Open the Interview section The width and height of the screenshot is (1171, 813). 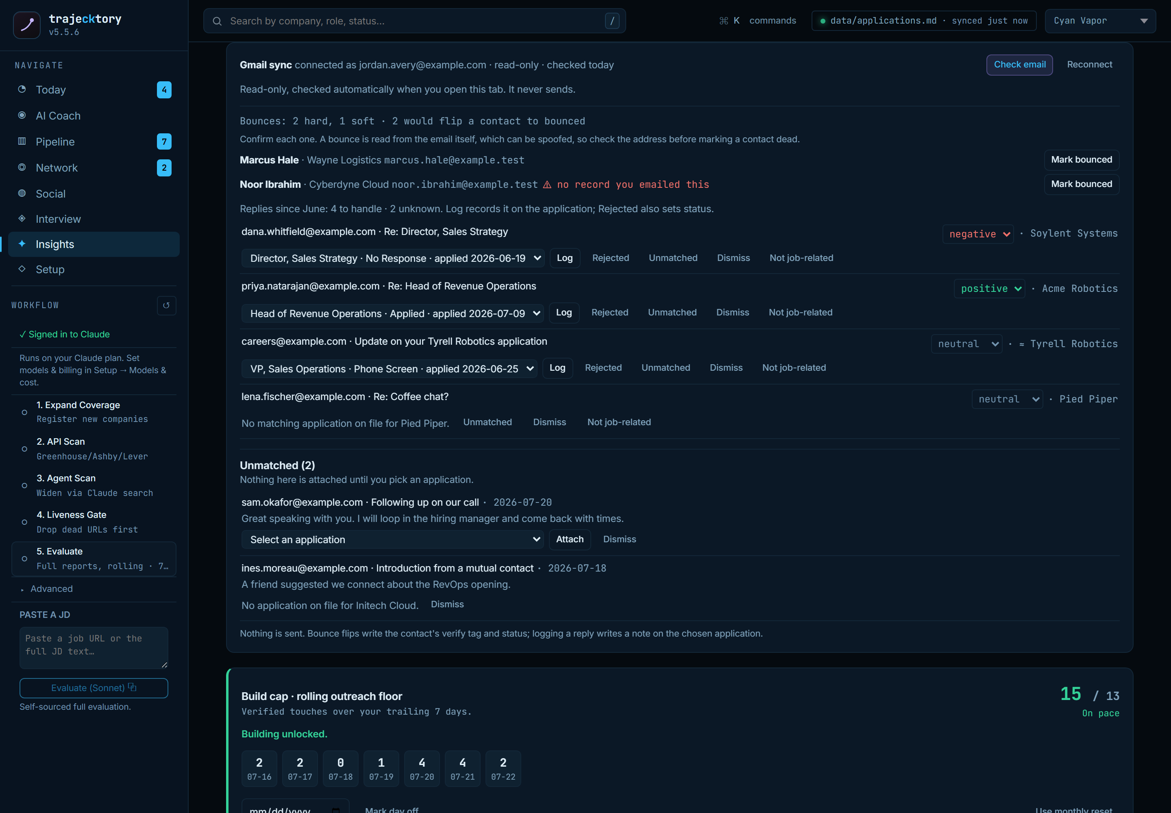point(94,219)
